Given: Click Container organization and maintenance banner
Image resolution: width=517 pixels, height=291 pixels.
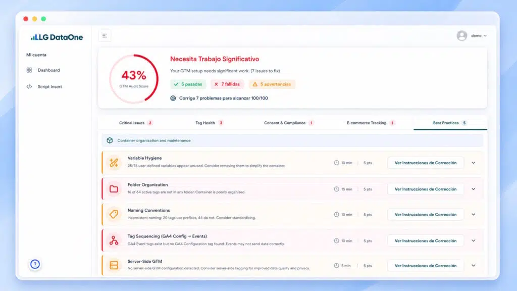Looking at the screenshot, I should click(x=292, y=140).
